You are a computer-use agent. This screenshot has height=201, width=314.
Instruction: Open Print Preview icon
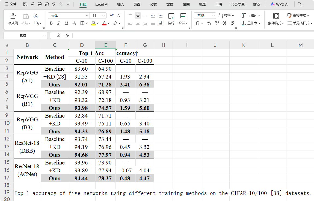(x=47, y=4)
